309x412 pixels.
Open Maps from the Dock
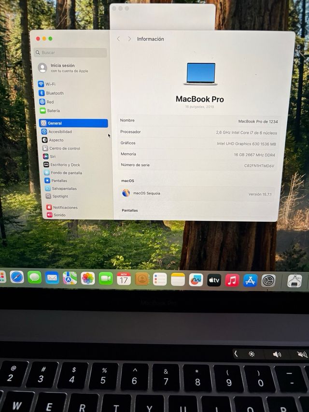(x=70, y=278)
